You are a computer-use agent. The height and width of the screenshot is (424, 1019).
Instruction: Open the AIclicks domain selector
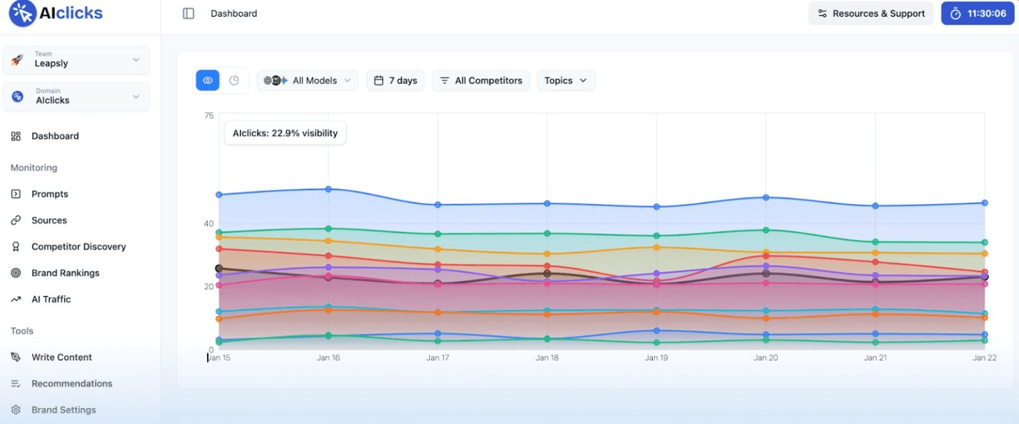click(x=76, y=97)
